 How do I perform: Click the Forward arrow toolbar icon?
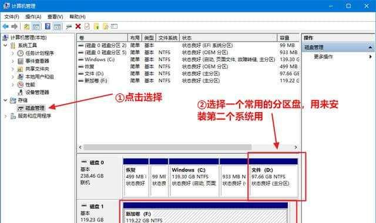(14, 26)
